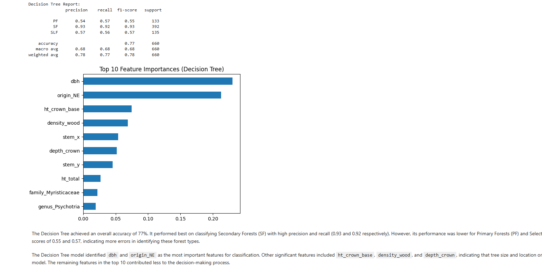The width and height of the screenshot is (542, 269).
Task: Click the inline code 'ht_crown_base' in the text
Action: (355, 255)
